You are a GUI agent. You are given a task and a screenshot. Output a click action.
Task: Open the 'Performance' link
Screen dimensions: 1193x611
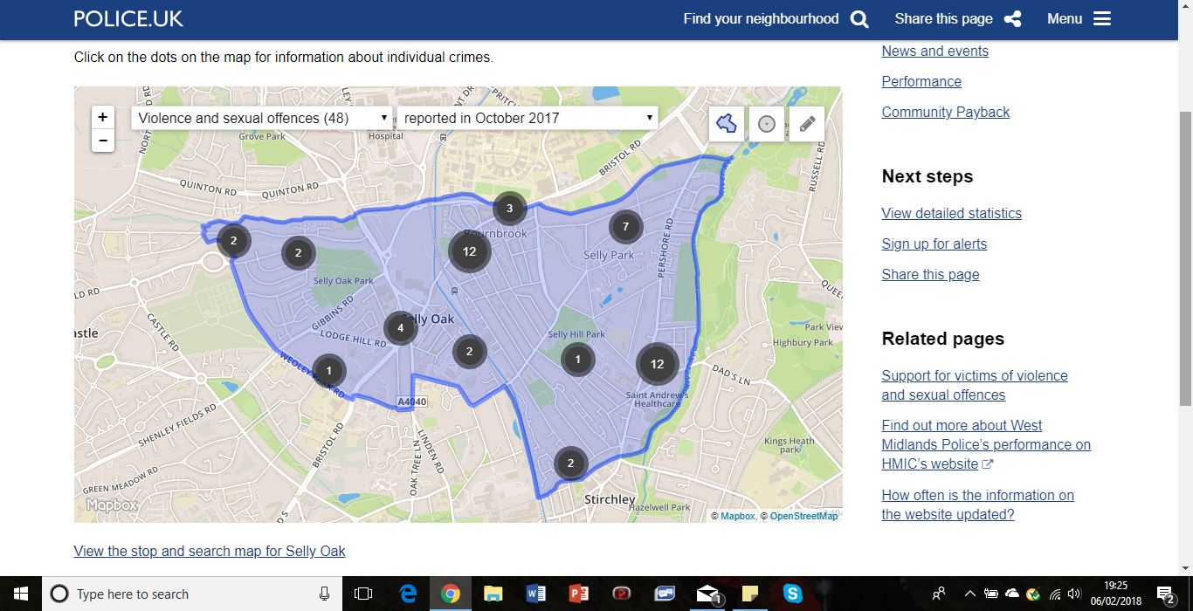[921, 81]
